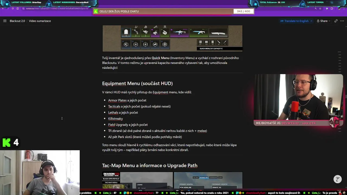Click paragraph starting Toto menu slouží
Screen dimensions: 347x195
pos(169,147)
